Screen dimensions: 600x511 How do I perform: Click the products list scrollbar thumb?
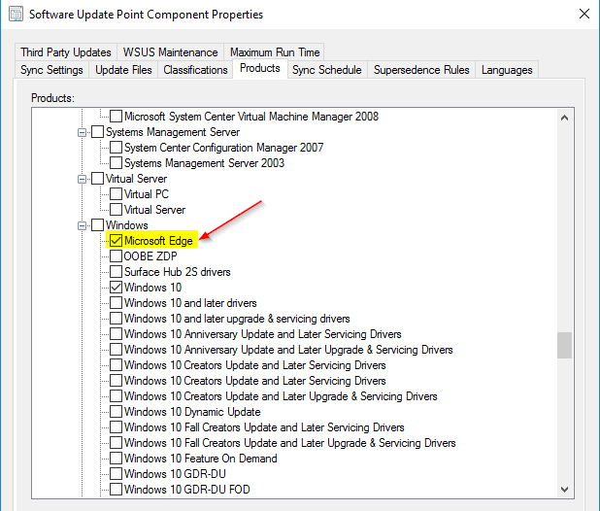click(x=564, y=345)
